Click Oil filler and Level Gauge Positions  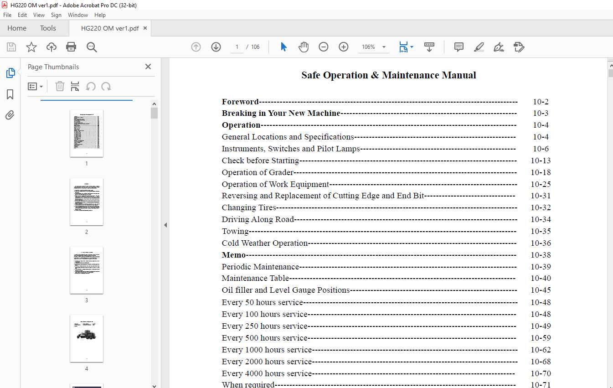(x=286, y=290)
